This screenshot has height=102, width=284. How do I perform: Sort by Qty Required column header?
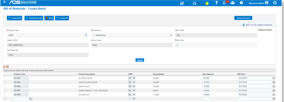[208, 74]
